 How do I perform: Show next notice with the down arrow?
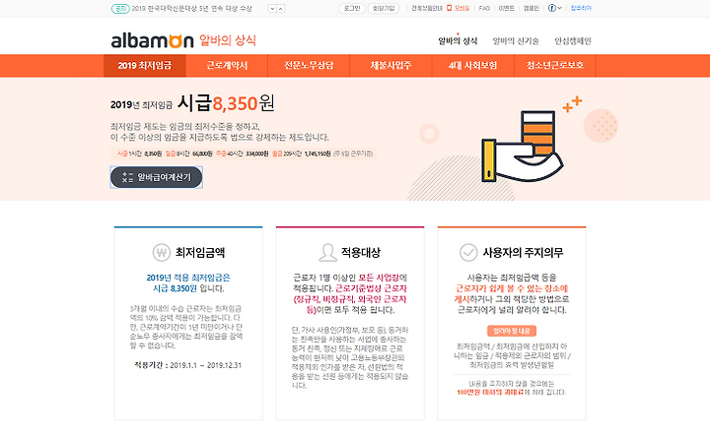(x=272, y=9)
